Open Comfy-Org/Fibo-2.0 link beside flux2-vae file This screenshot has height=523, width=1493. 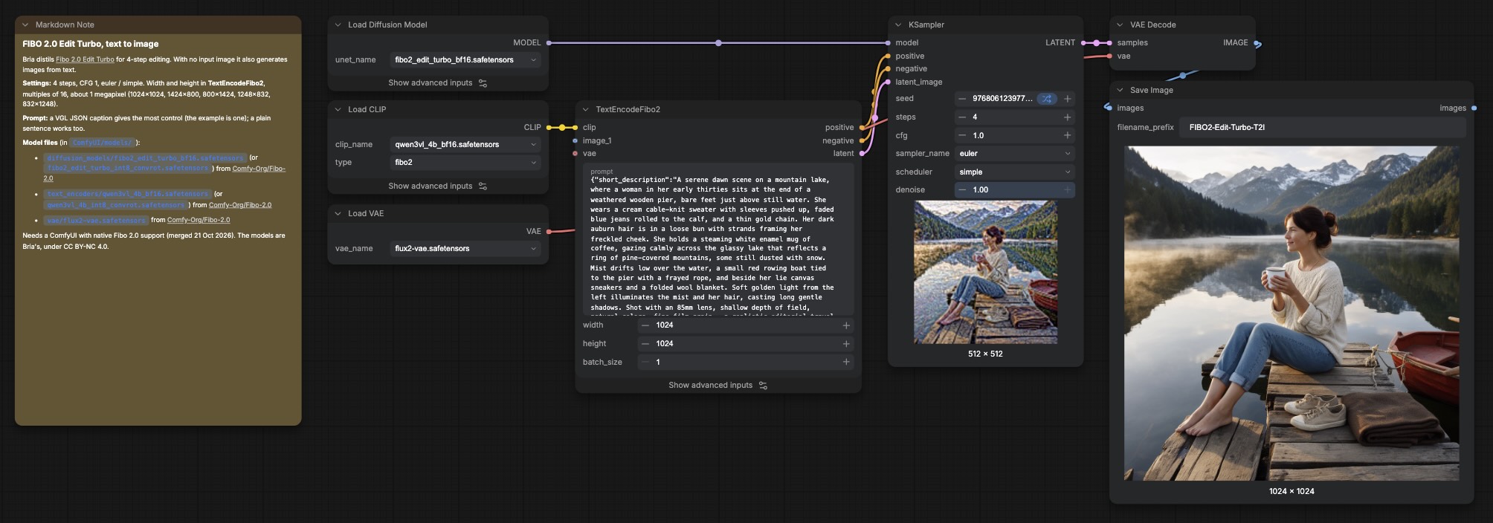coord(199,220)
